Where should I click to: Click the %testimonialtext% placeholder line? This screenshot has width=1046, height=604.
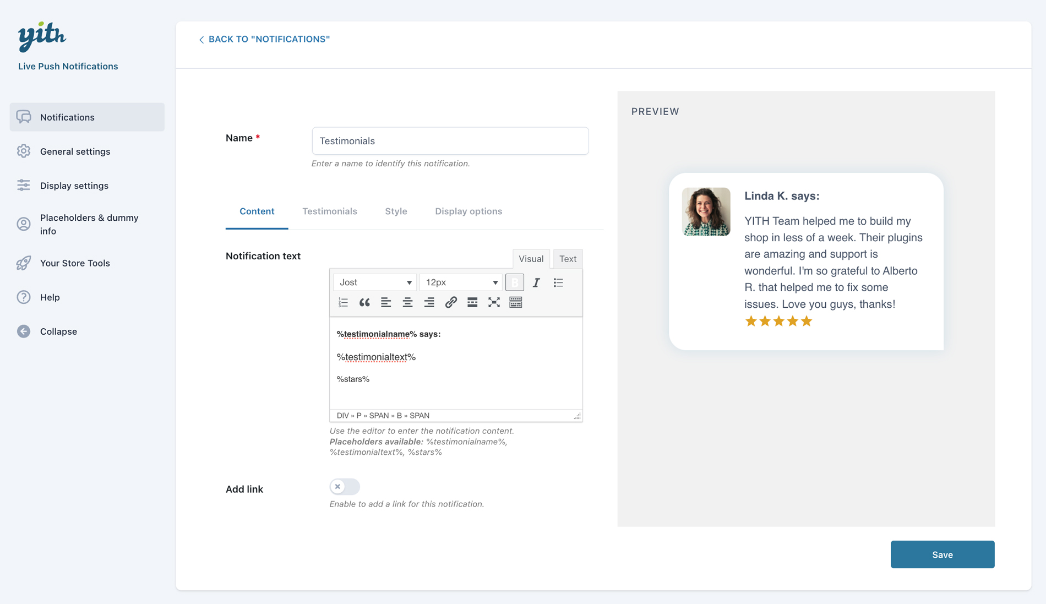pyautogui.click(x=376, y=357)
